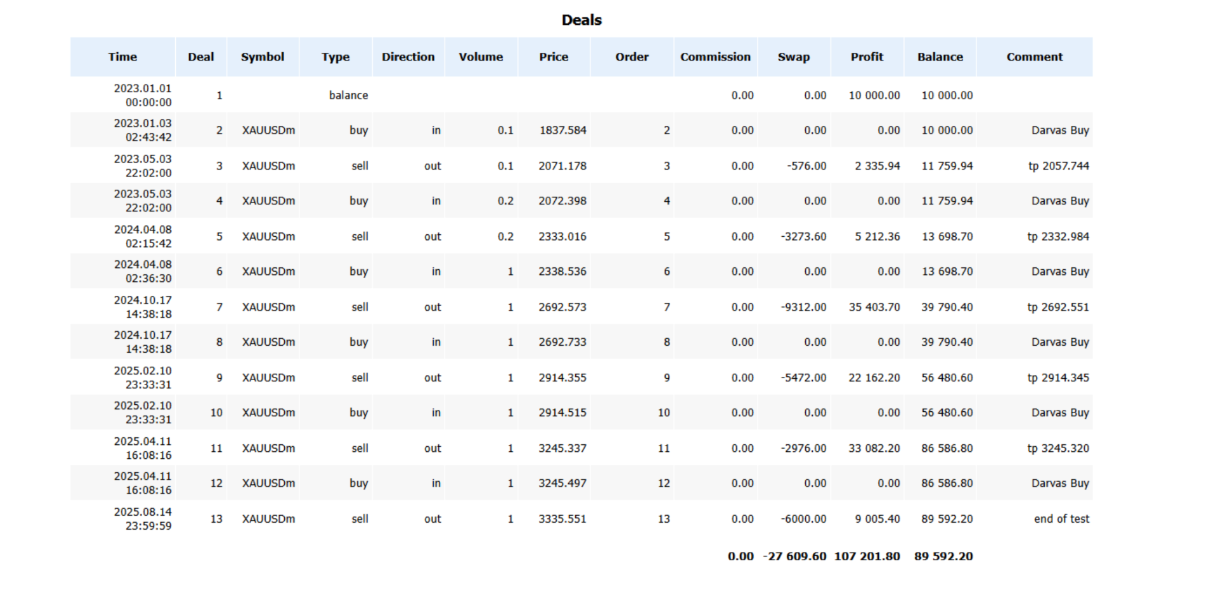
Task: Select comment 'tp 3245.320'
Action: click(x=1058, y=449)
